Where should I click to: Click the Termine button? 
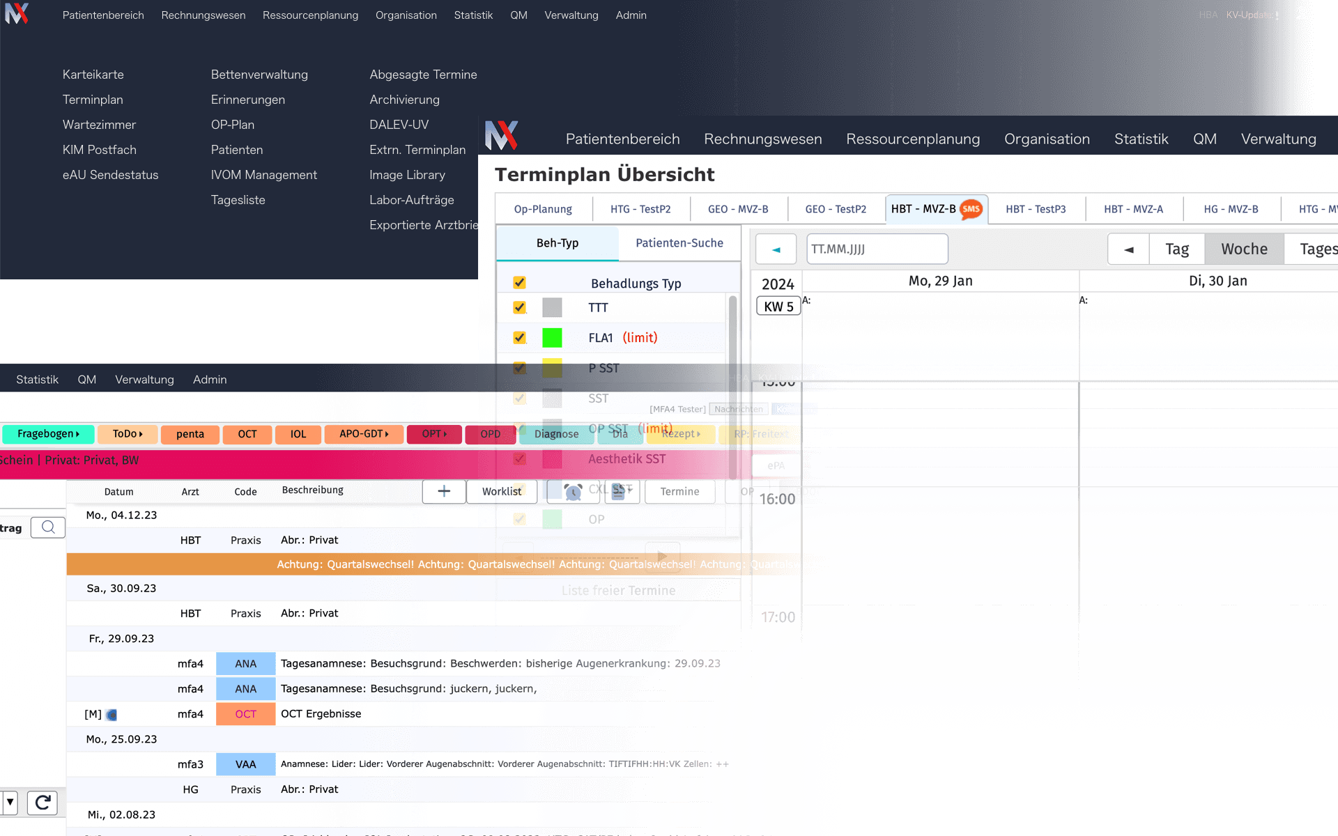click(679, 491)
